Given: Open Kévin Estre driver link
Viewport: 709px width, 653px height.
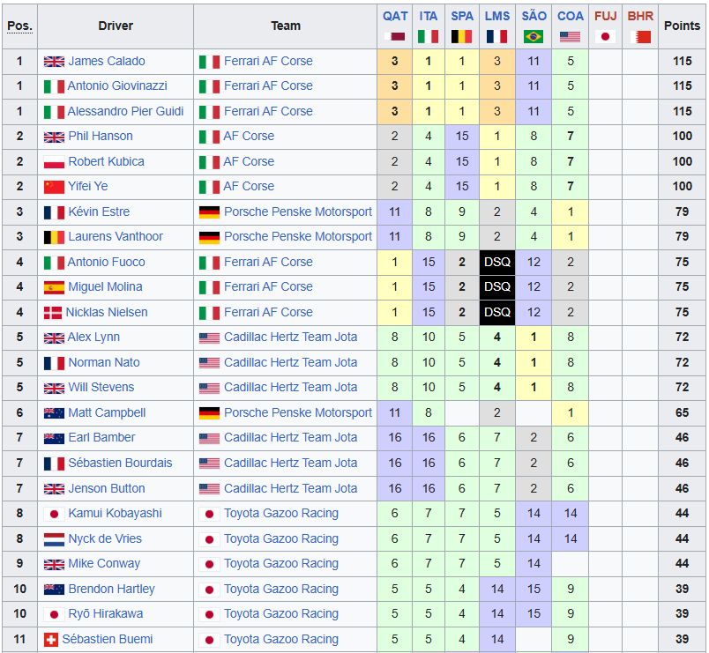Looking at the screenshot, I should (99, 211).
